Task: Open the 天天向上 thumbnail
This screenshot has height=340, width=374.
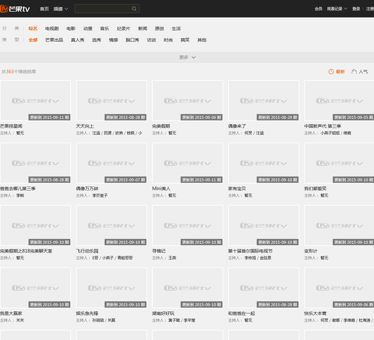Action: click(111, 101)
